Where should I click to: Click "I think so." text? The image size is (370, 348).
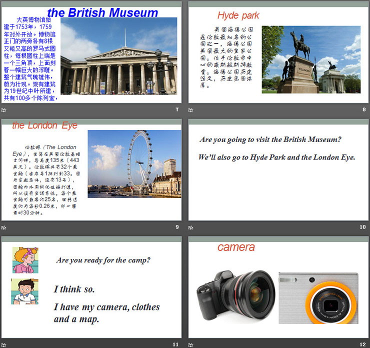coord(74,289)
